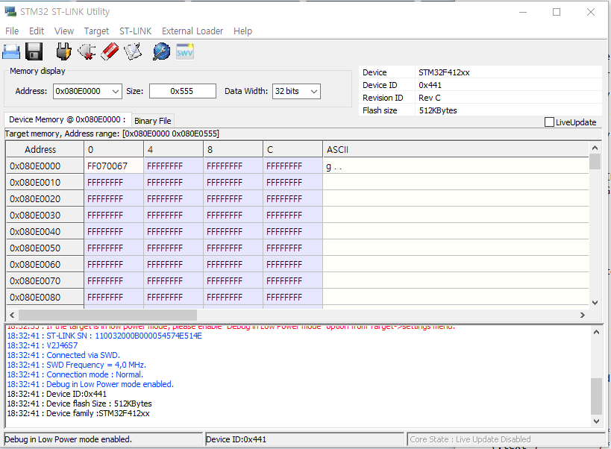Switch to the Binary File tab

[x=153, y=121]
